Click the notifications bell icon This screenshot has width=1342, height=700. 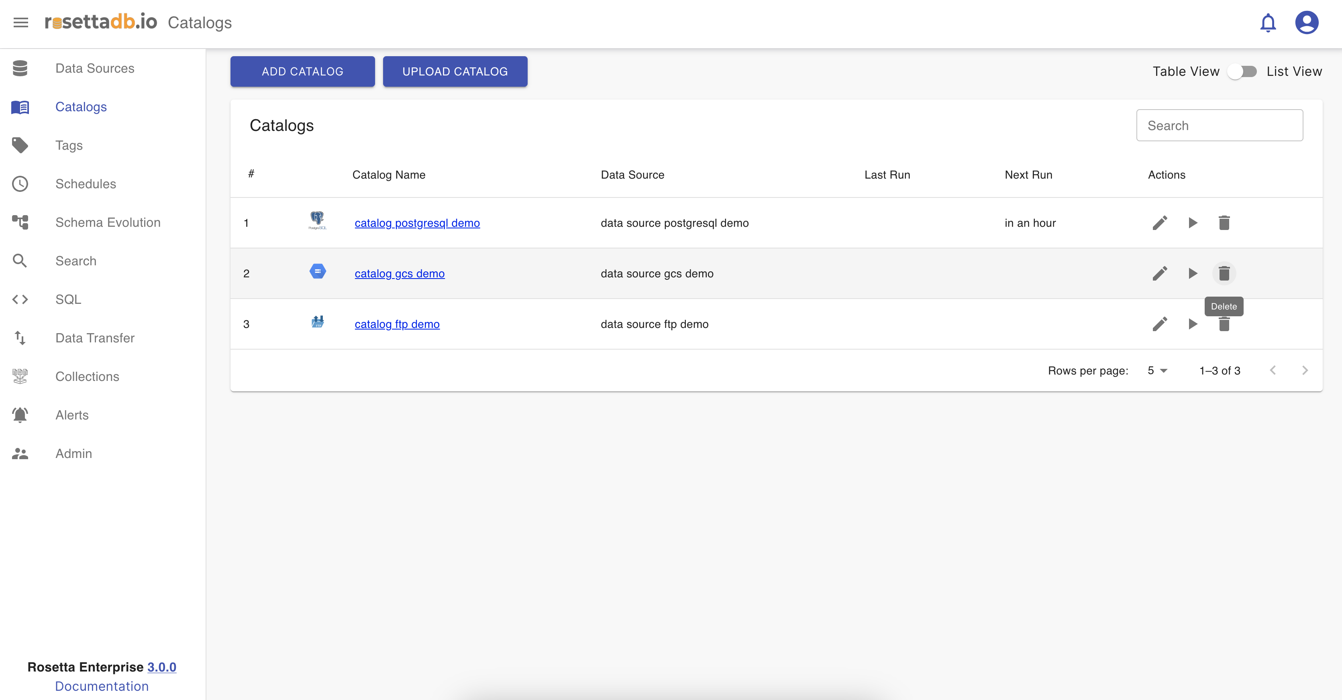tap(1267, 23)
